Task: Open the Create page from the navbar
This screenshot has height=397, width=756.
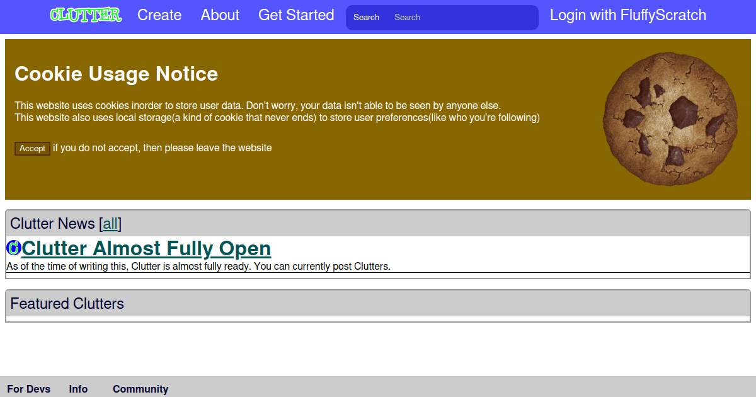Action: pyautogui.click(x=159, y=15)
